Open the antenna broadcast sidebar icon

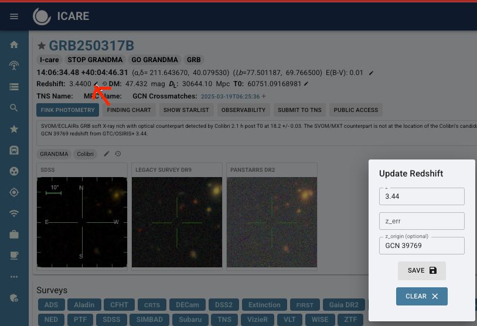pyautogui.click(x=14, y=66)
